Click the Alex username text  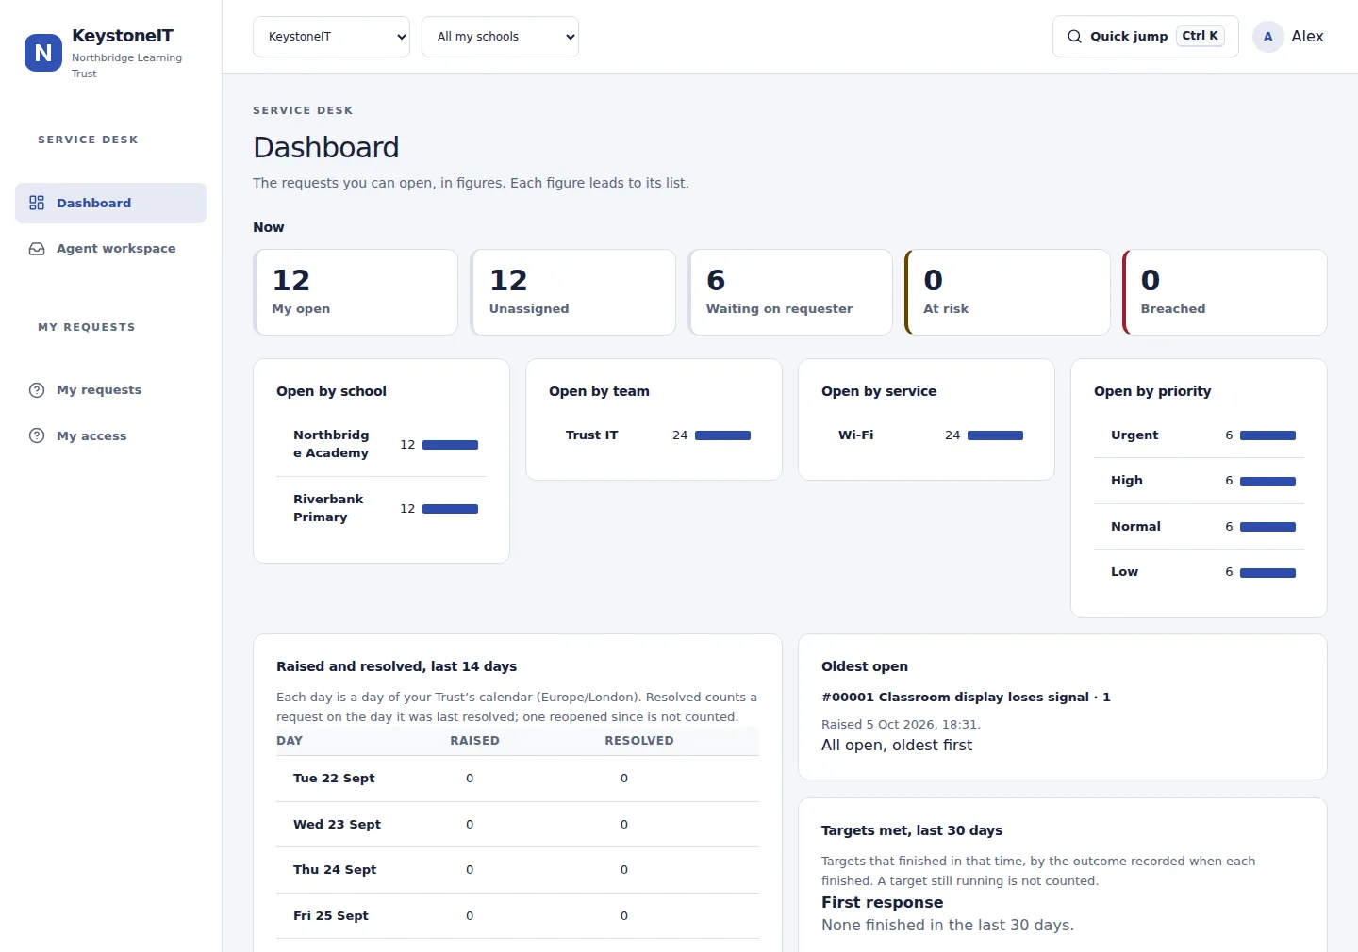click(x=1307, y=37)
